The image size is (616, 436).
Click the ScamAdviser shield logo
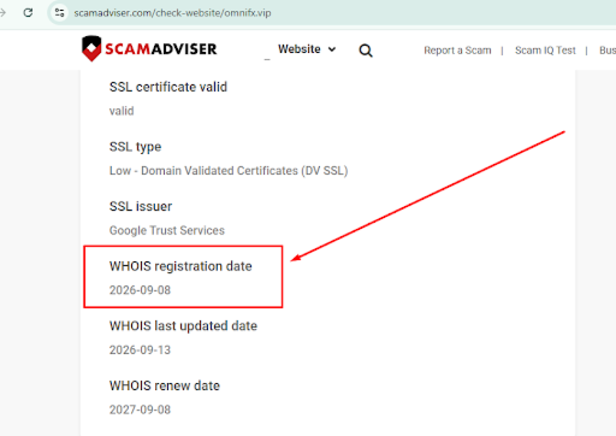pyautogui.click(x=91, y=49)
